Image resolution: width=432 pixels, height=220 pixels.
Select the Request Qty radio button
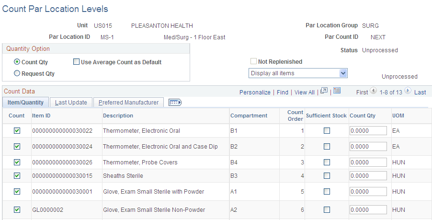coord(17,73)
